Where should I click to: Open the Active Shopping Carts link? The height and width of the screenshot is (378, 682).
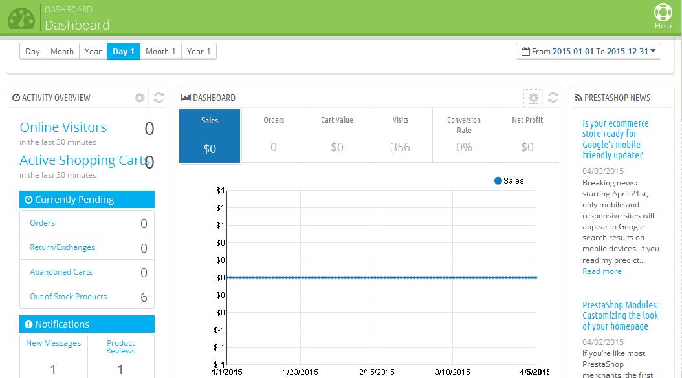tap(85, 160)
